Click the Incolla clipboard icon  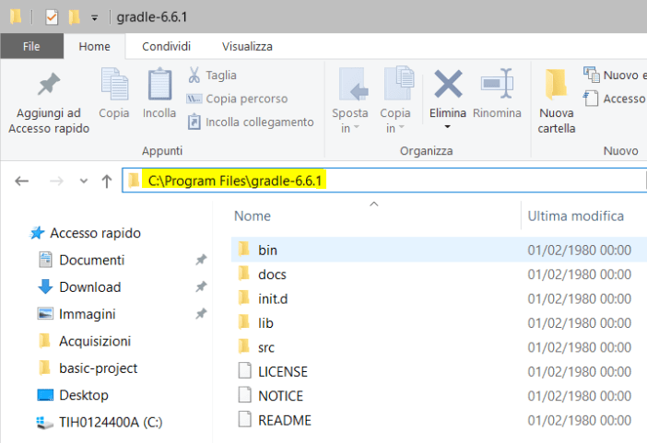[159, 84]
